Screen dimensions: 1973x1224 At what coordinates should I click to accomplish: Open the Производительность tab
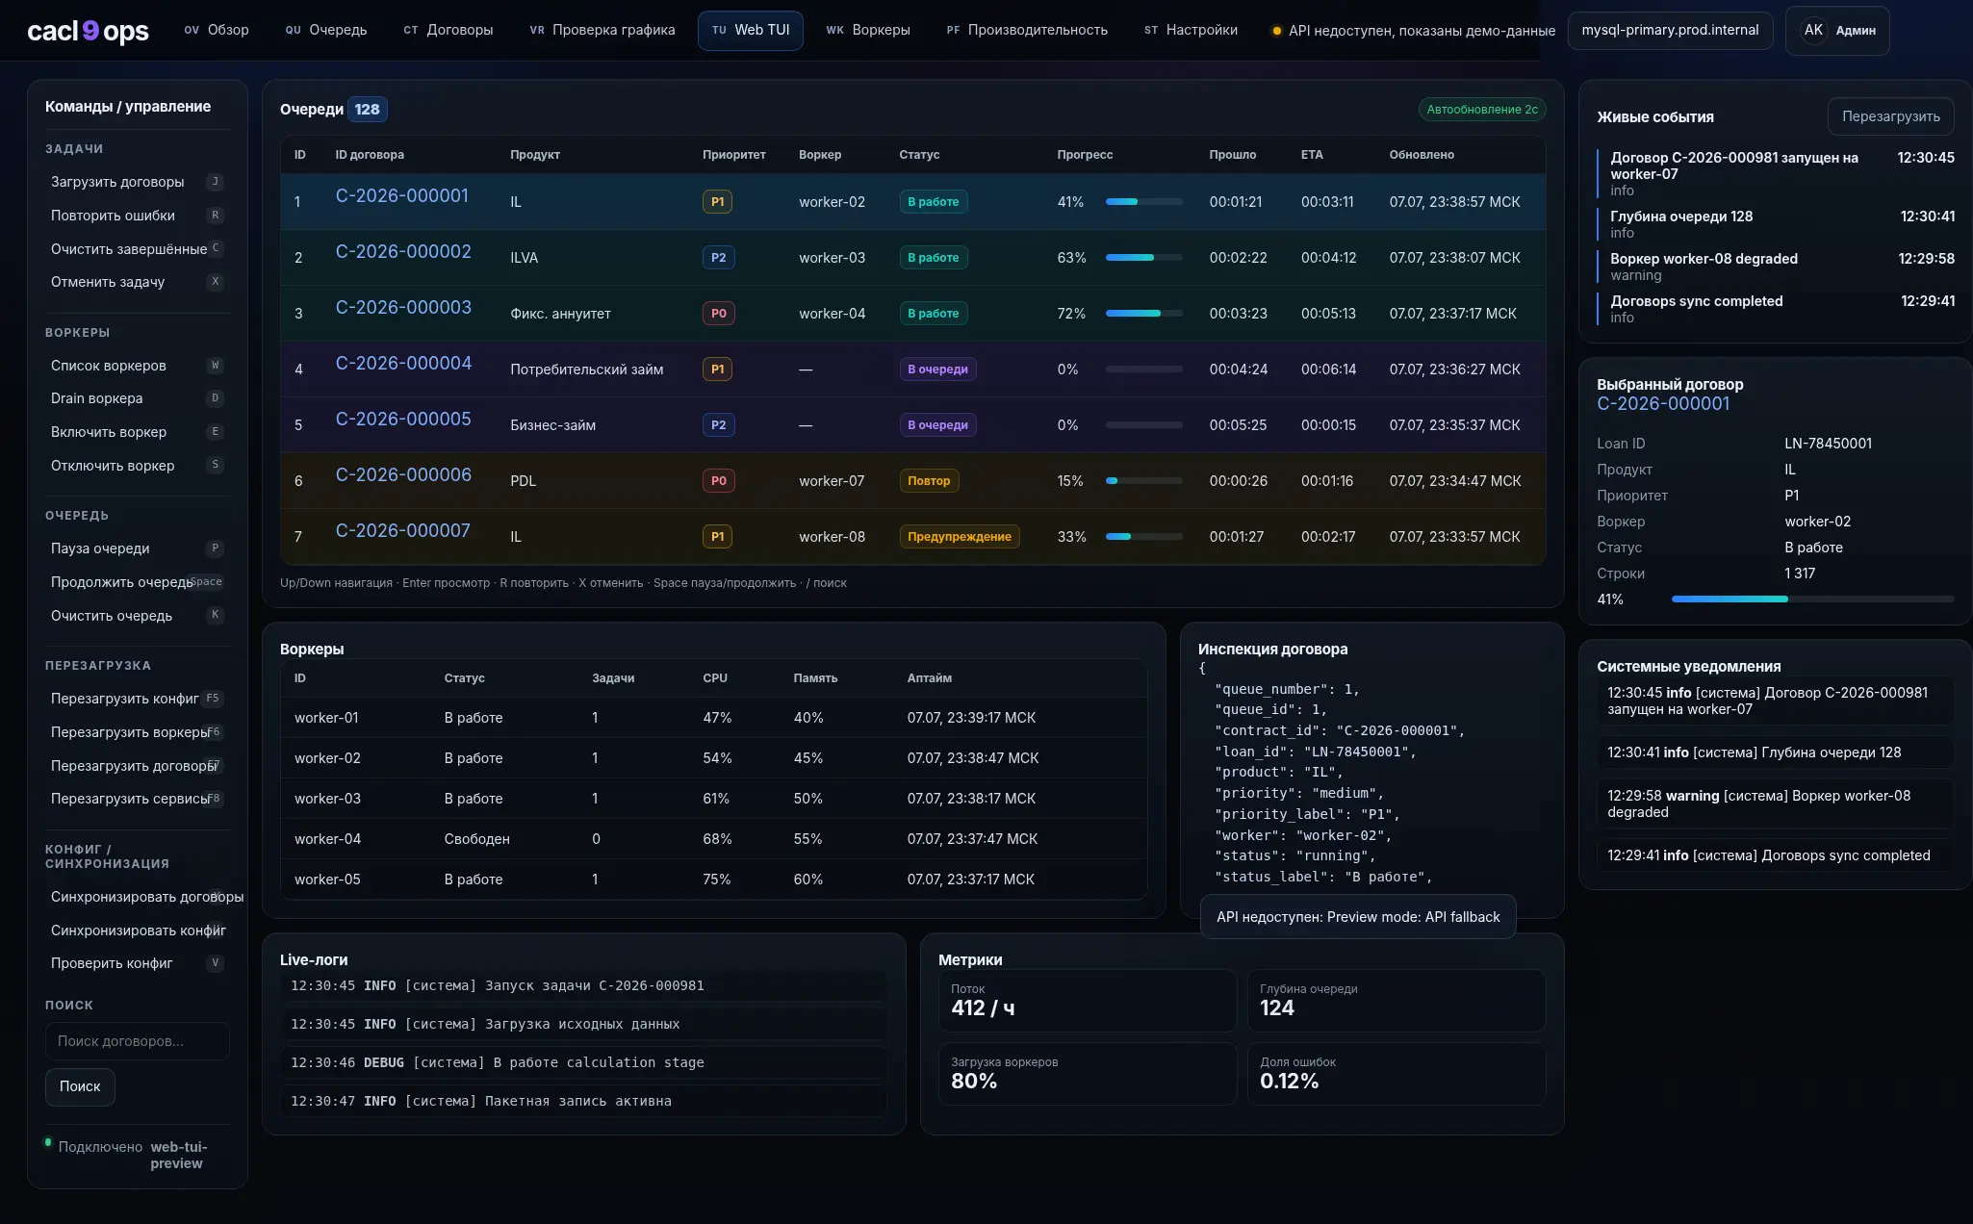[1026, 31]
